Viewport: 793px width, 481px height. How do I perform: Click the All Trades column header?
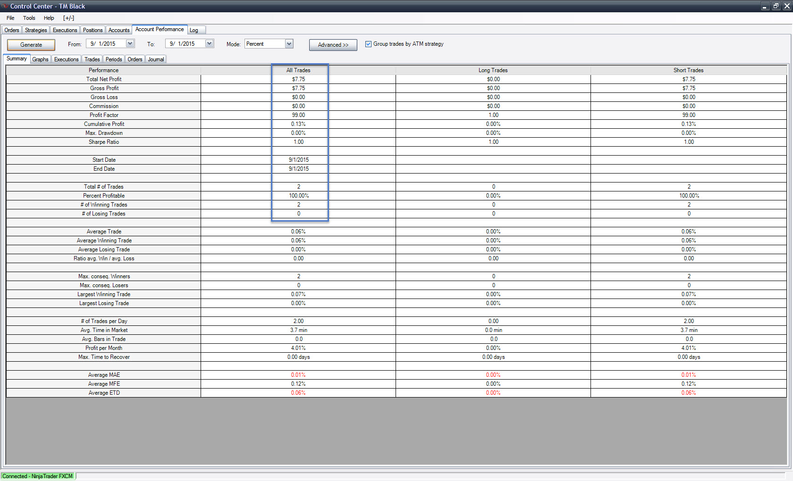tap(298, 70)
